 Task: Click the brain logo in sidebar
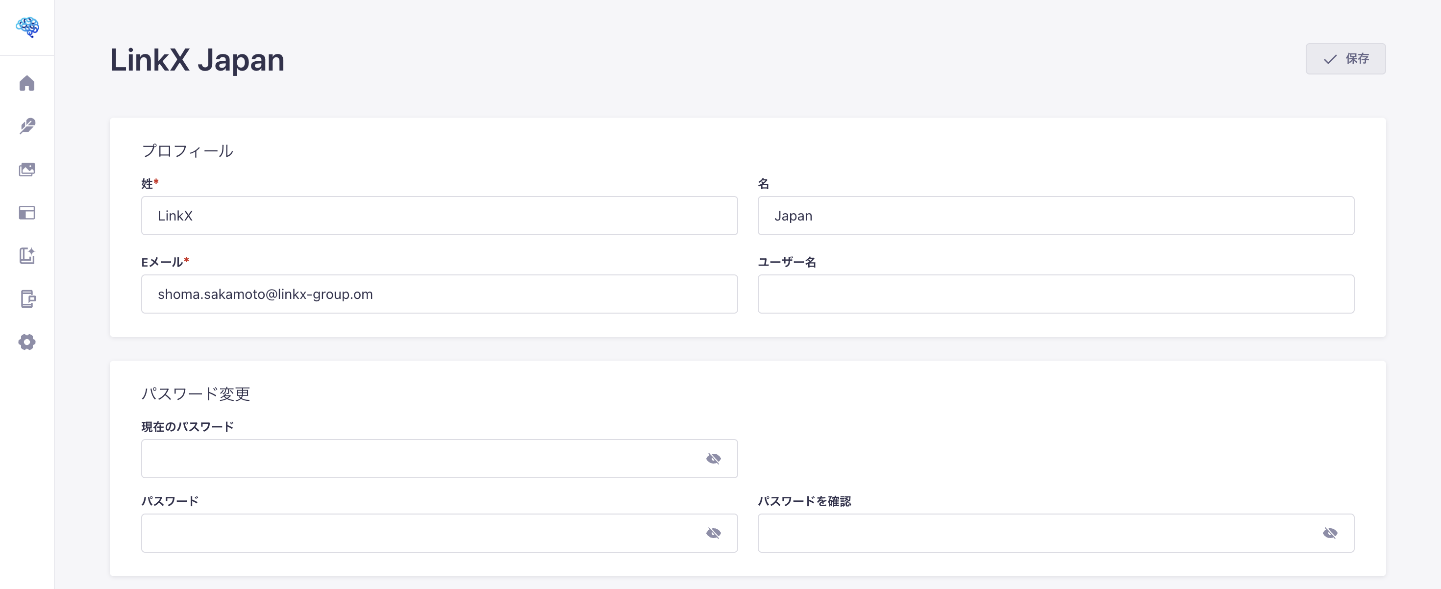[27, 27]
